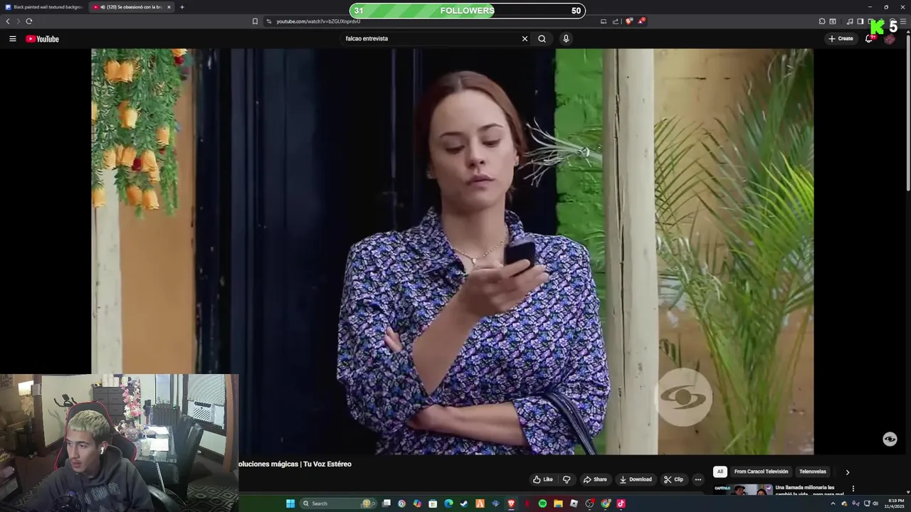
Task: Open the browser extensions puzzle icon
Action: 822,21
